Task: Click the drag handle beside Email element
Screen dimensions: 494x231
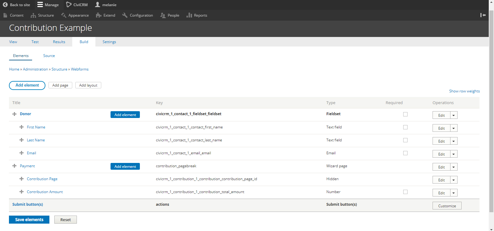Action: (x=22, y=153)
